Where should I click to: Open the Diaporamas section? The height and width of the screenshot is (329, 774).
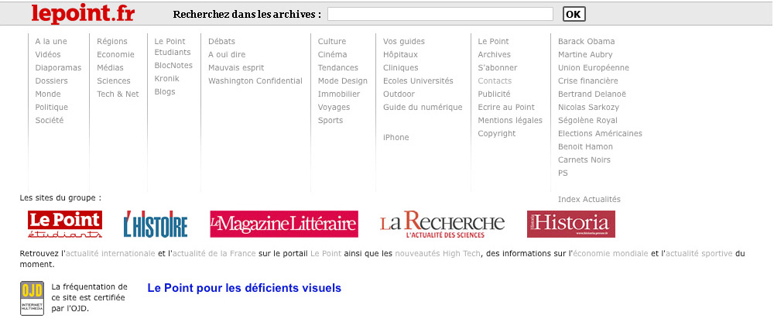pos(58,67)
